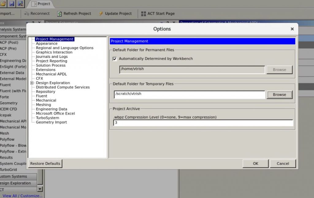Open the View All / Customize link
The width and height of the screenshot is (314, 198).
[22, 196]
